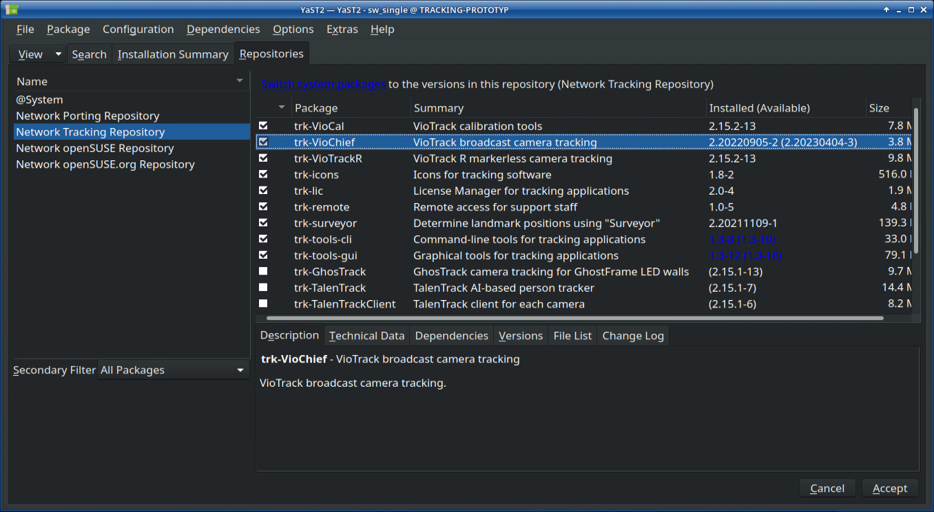Toggle the trk-surveyor package checkbox
This screenshot has height=512, width=934.
(x=263, y=223)
